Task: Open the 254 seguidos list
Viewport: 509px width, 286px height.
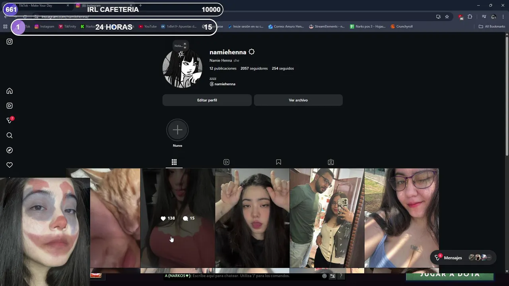Action: (x=283, y=68)
